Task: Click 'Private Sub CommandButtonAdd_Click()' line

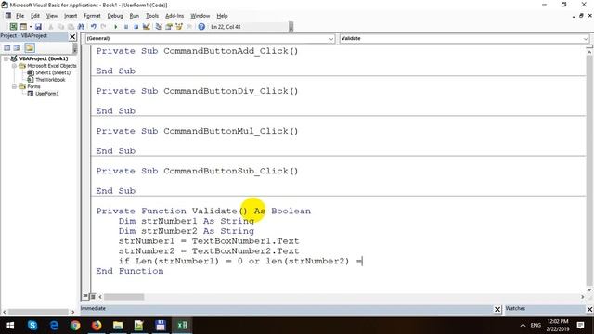Action: tap(197, 51)
